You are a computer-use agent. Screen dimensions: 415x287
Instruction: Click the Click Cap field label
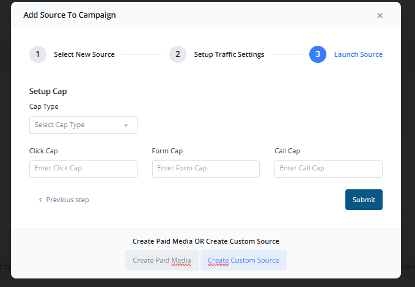click(43, 151)
